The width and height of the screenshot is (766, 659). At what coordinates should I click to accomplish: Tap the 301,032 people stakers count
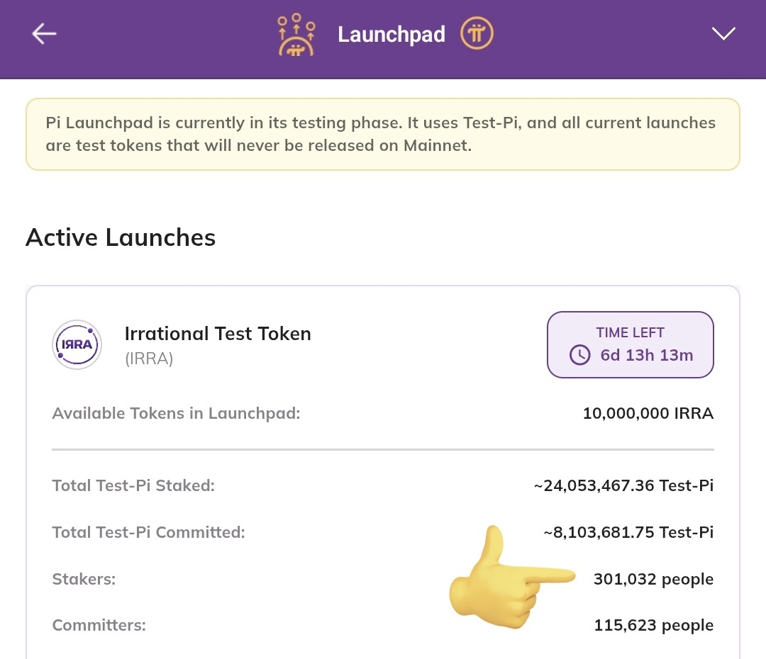click(x=653, y=579)
